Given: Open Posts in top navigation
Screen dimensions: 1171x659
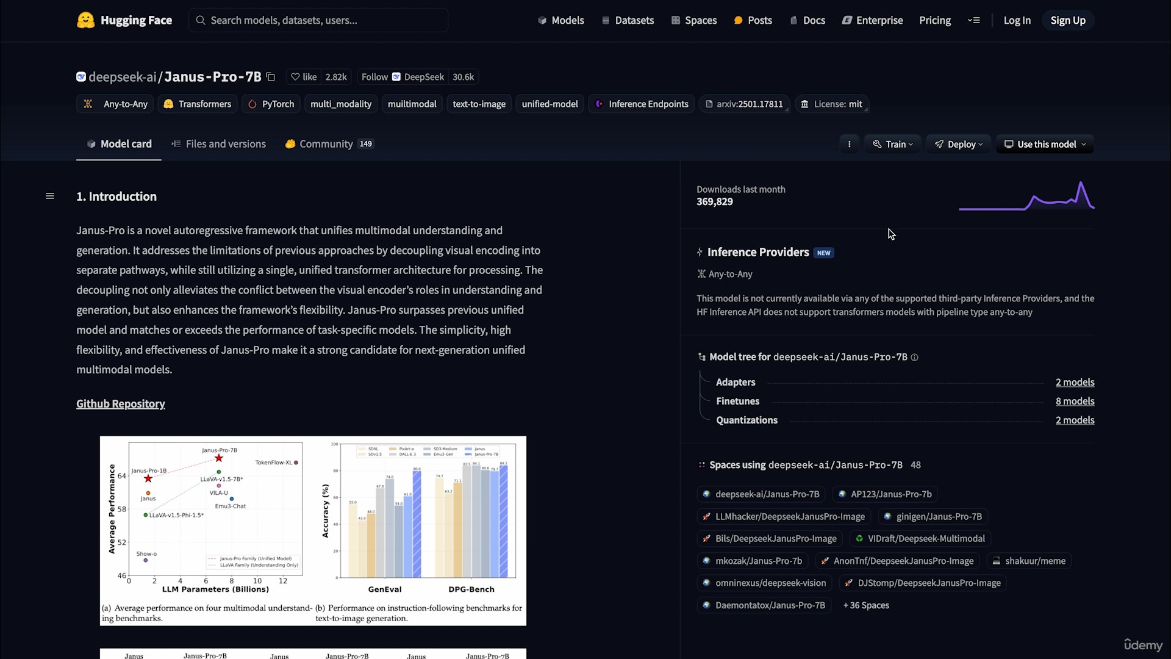Looking at the screenshot, I should click(753, 20).
